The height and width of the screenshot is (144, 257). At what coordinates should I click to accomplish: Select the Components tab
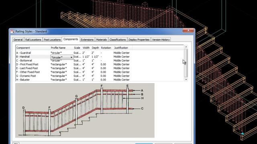point(71,39)
